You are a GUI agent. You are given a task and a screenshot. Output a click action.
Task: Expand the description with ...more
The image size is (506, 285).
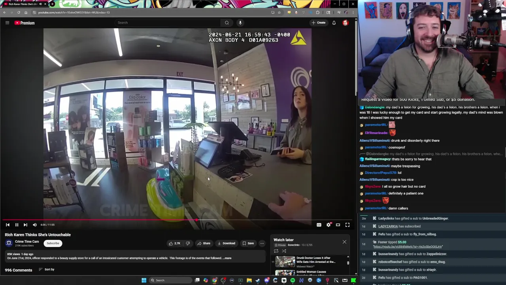click(x=227, y=258)
